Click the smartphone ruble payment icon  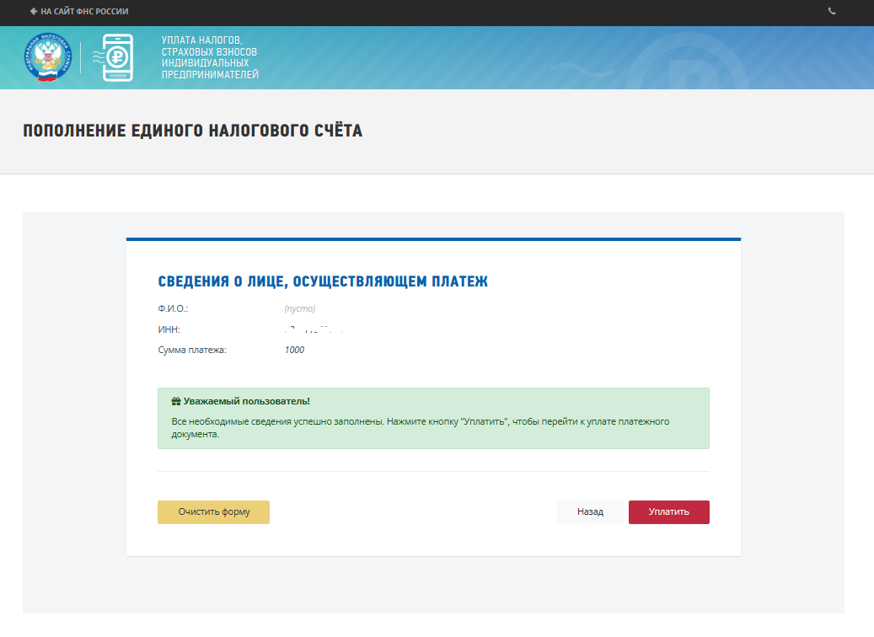coord(117,58)
